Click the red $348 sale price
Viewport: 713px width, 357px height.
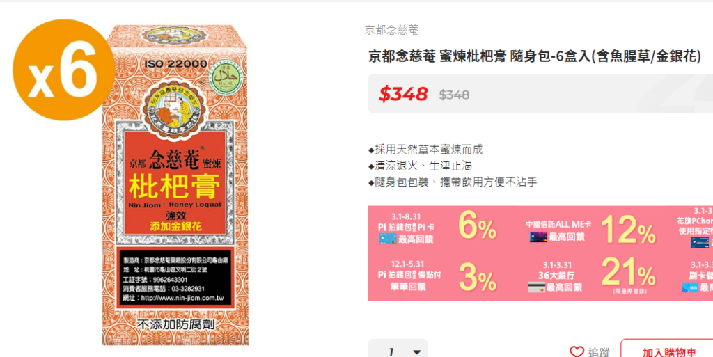tap(403, 94)
